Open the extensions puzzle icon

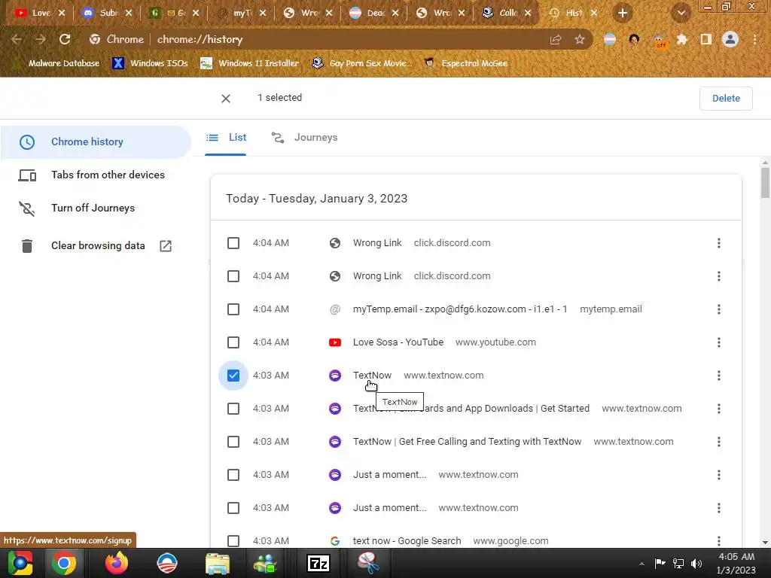point(682,39)
